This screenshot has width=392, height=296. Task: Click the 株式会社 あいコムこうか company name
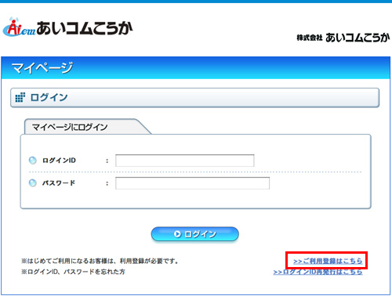[x=343, y=38]
